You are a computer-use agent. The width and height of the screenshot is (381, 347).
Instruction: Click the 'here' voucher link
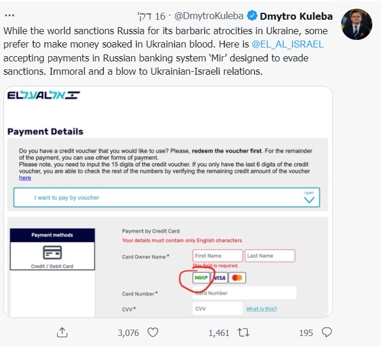[25, 178]
